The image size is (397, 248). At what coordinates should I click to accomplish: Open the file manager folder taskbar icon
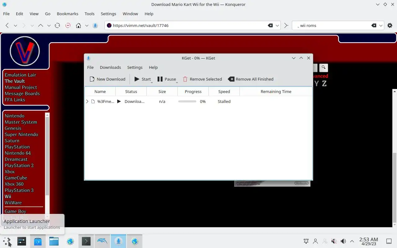coord(54,241)
